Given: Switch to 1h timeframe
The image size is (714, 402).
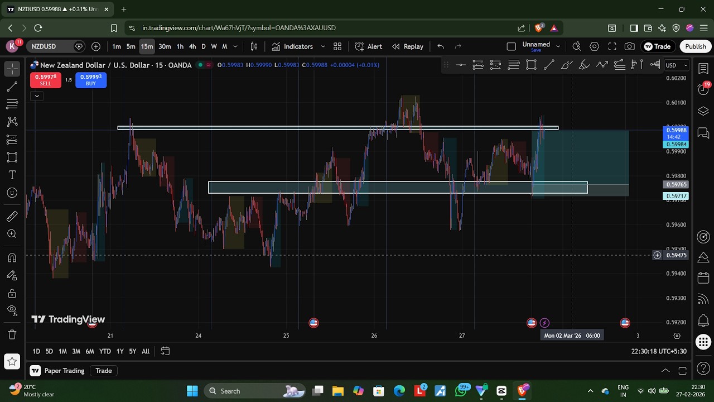Looking at the screenshot, I should pyautogui.click(x=180, y=46).
